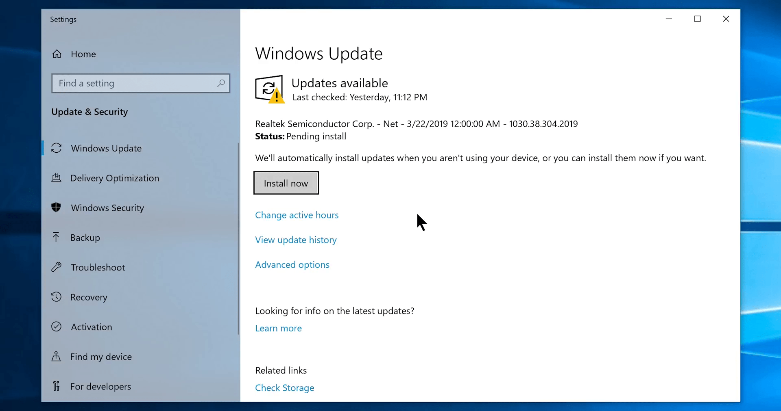781x411 pixels.
Task: Open Advanced options link
Action: (292, 264)
